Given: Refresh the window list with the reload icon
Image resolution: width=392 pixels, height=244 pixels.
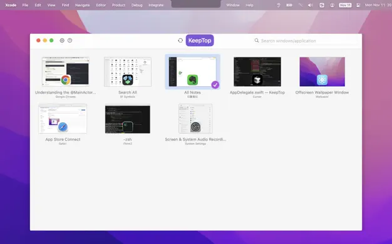Looking at the screenshot, I should (180, 41).
